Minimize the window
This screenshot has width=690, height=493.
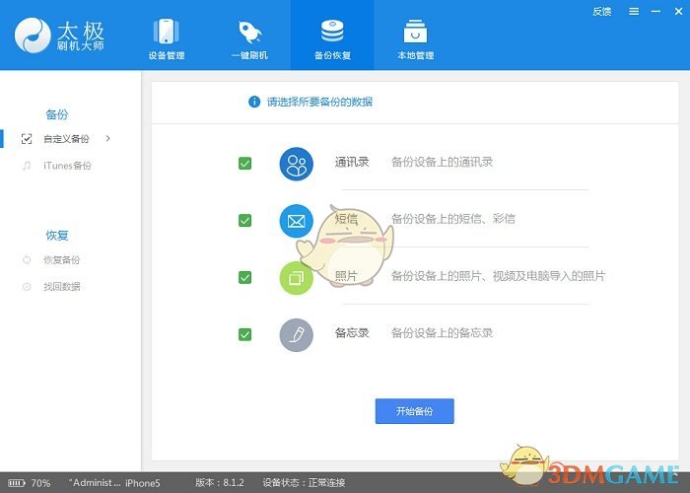coord(655,12)
